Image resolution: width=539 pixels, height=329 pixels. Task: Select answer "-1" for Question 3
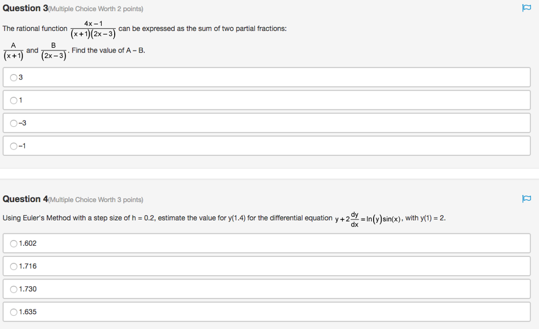13,146
